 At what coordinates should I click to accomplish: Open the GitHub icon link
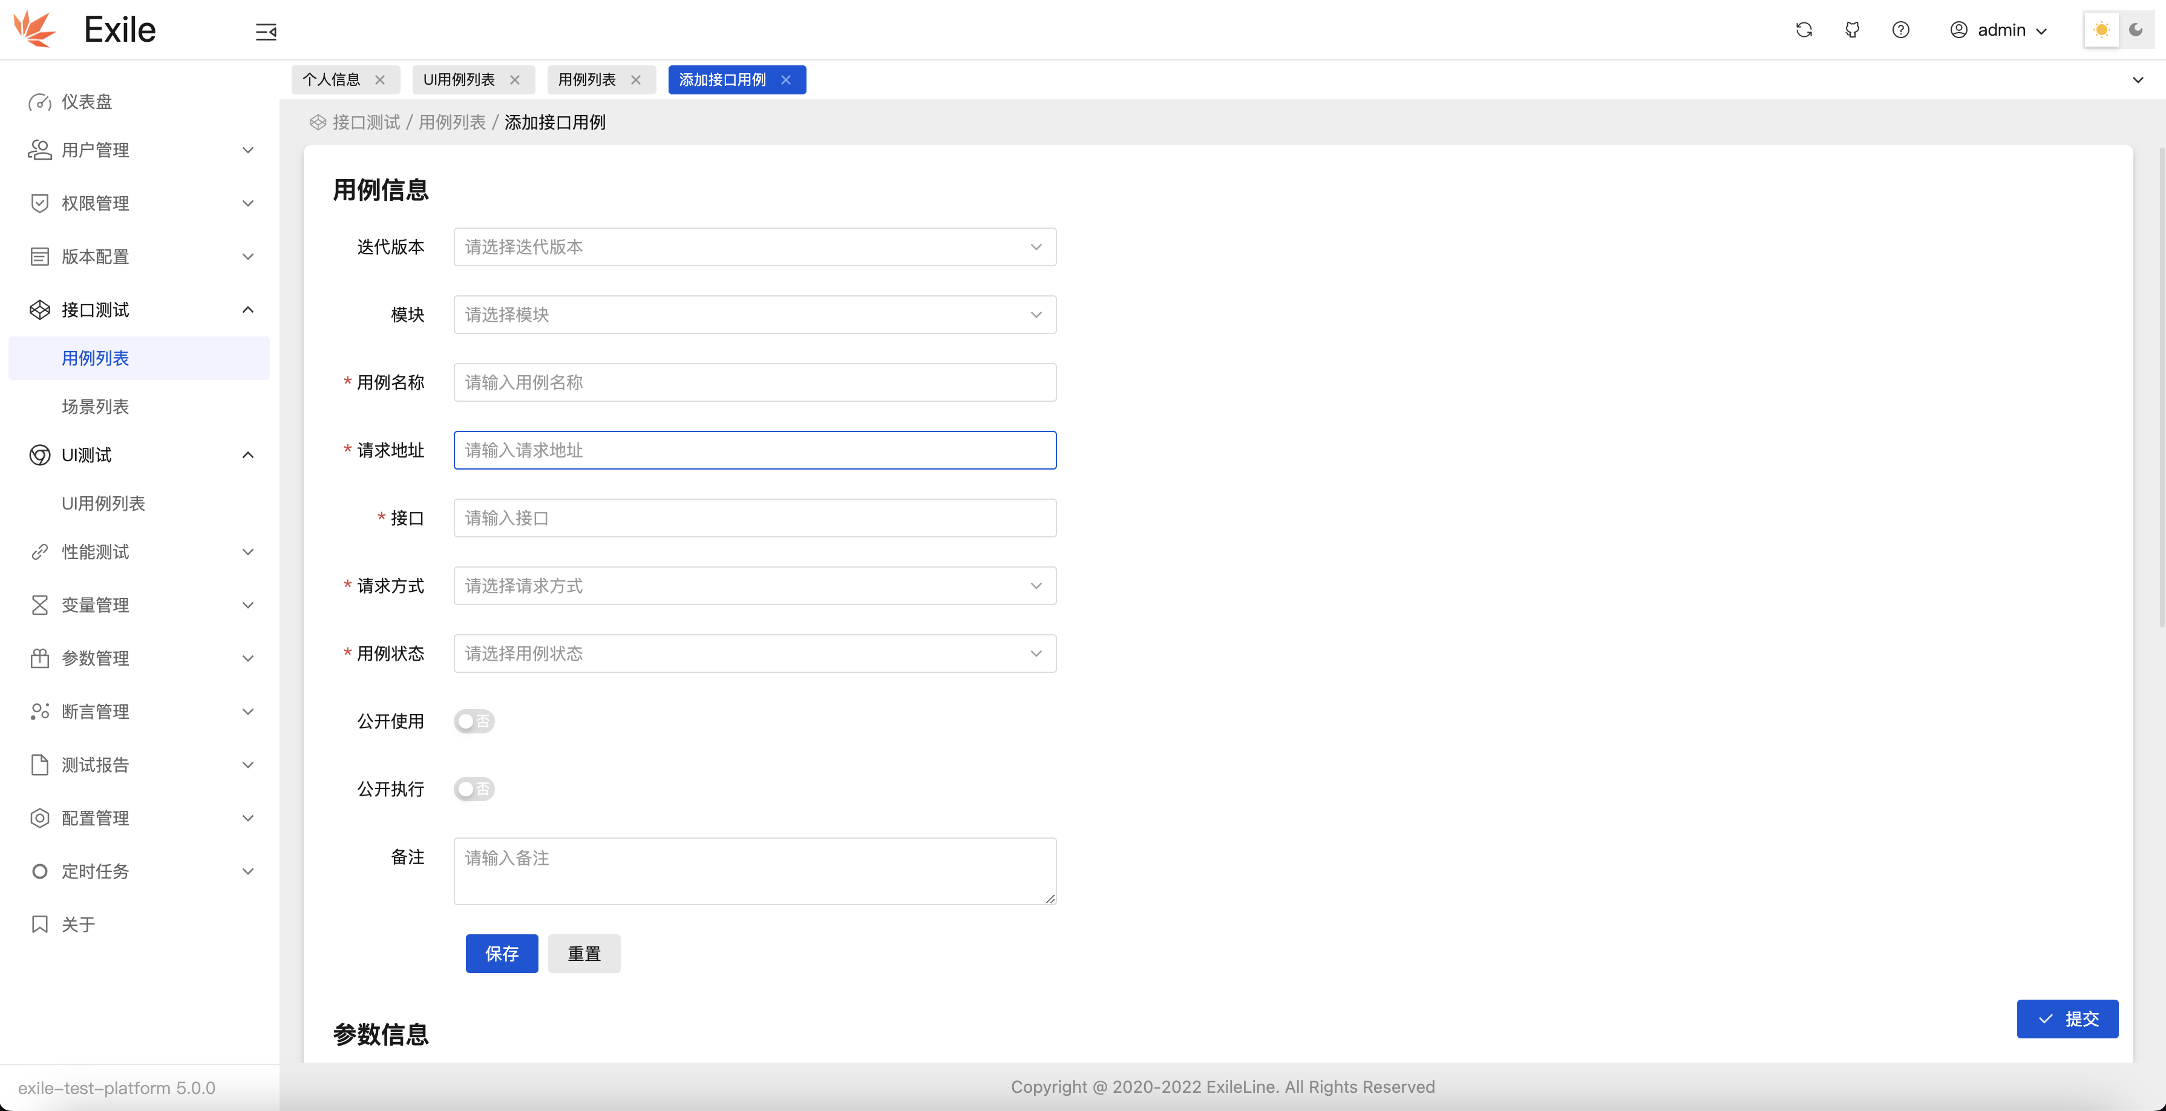click(1851, 30)
